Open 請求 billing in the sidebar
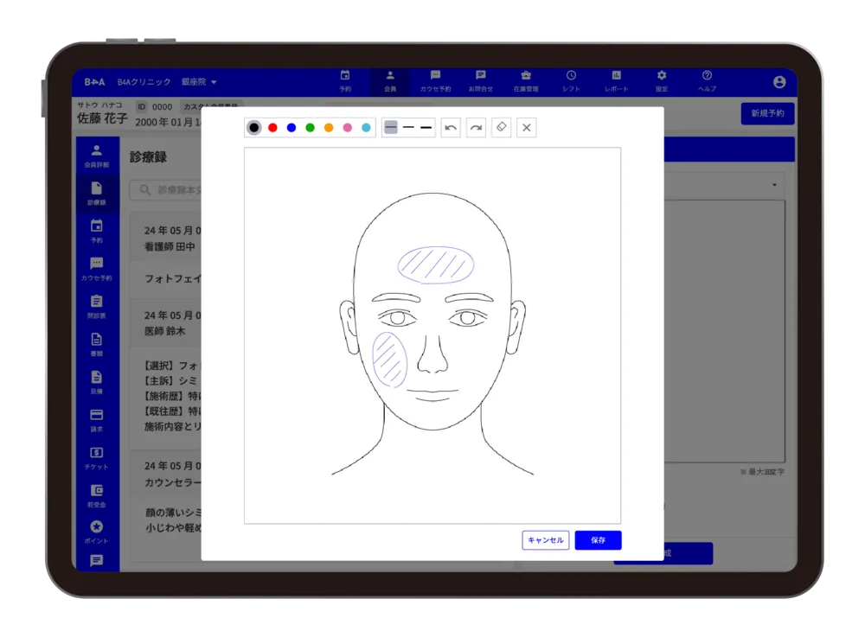The image size is (865, 637). (x=97, y=420)
